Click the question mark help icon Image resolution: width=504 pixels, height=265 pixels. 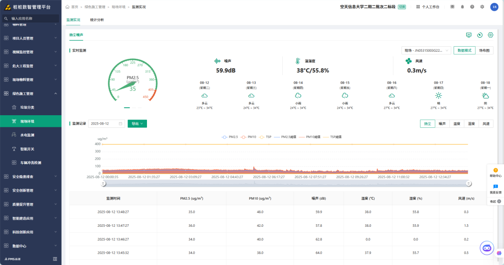[x=472, y=7]
